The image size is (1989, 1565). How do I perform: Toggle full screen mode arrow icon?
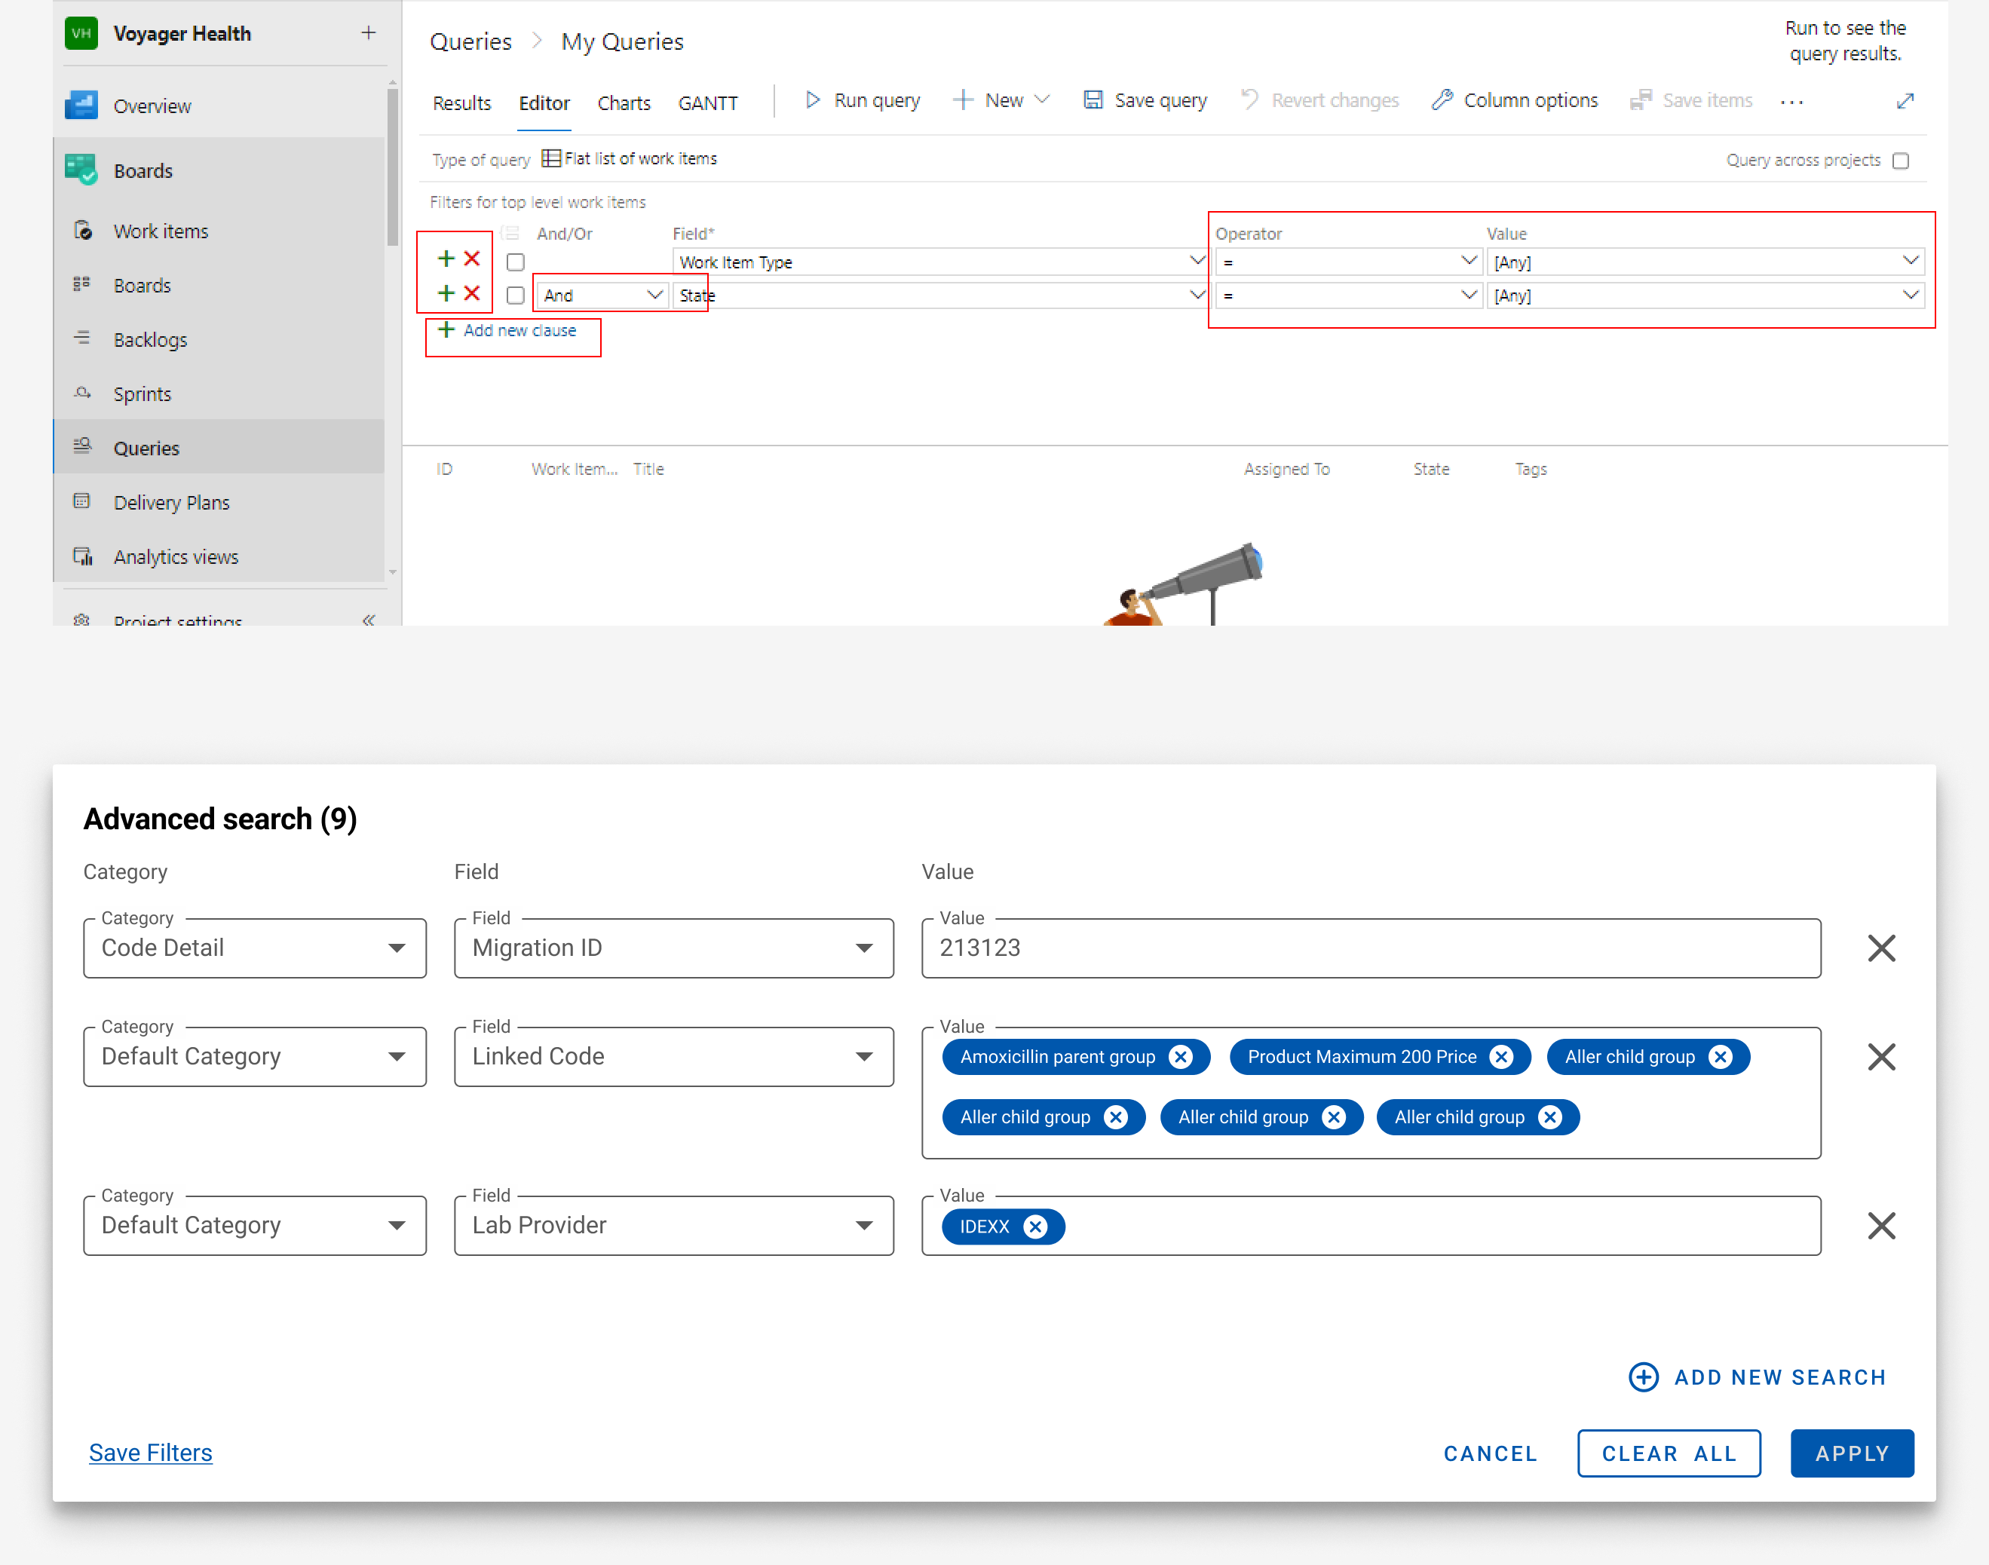[1905, 101]
